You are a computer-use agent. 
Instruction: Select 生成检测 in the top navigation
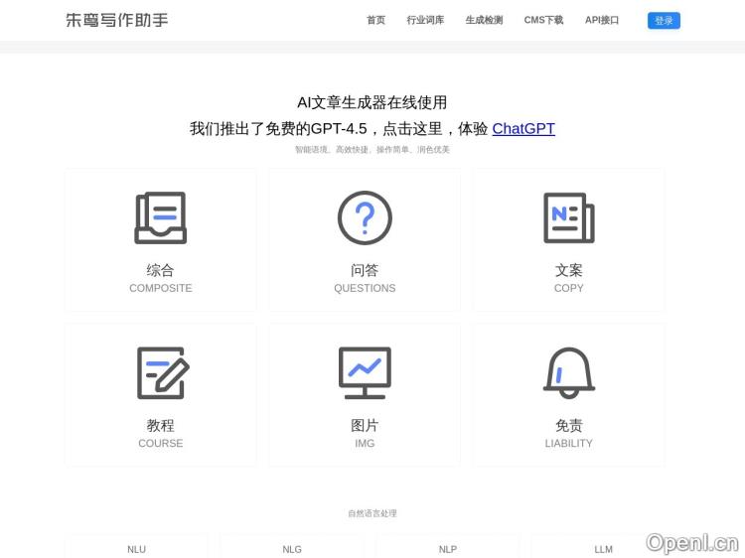click(x=484, y=20)
